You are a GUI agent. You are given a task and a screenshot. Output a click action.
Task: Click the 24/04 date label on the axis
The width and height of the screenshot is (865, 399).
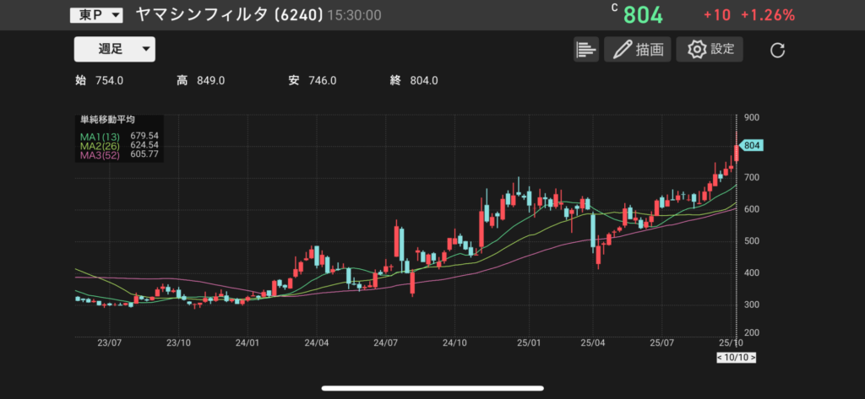coord(316,343)
